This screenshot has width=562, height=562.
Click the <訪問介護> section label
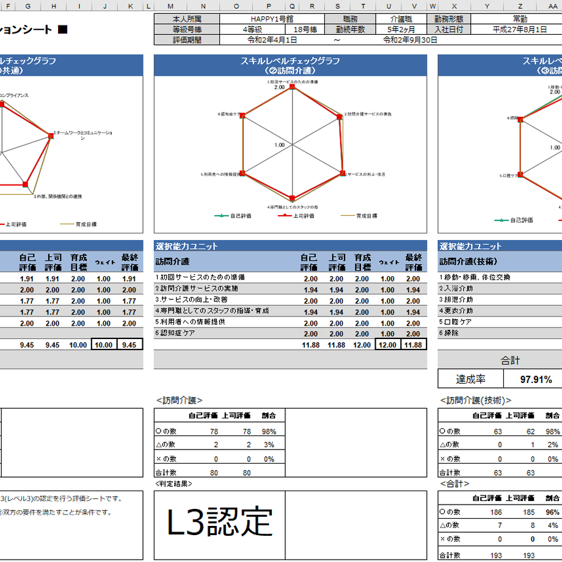(x=179, y=400)
